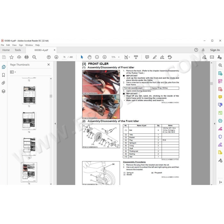This screenshot has width=224, height=224.
Task: Open the Find text search icon
Action: coord(34,57)
